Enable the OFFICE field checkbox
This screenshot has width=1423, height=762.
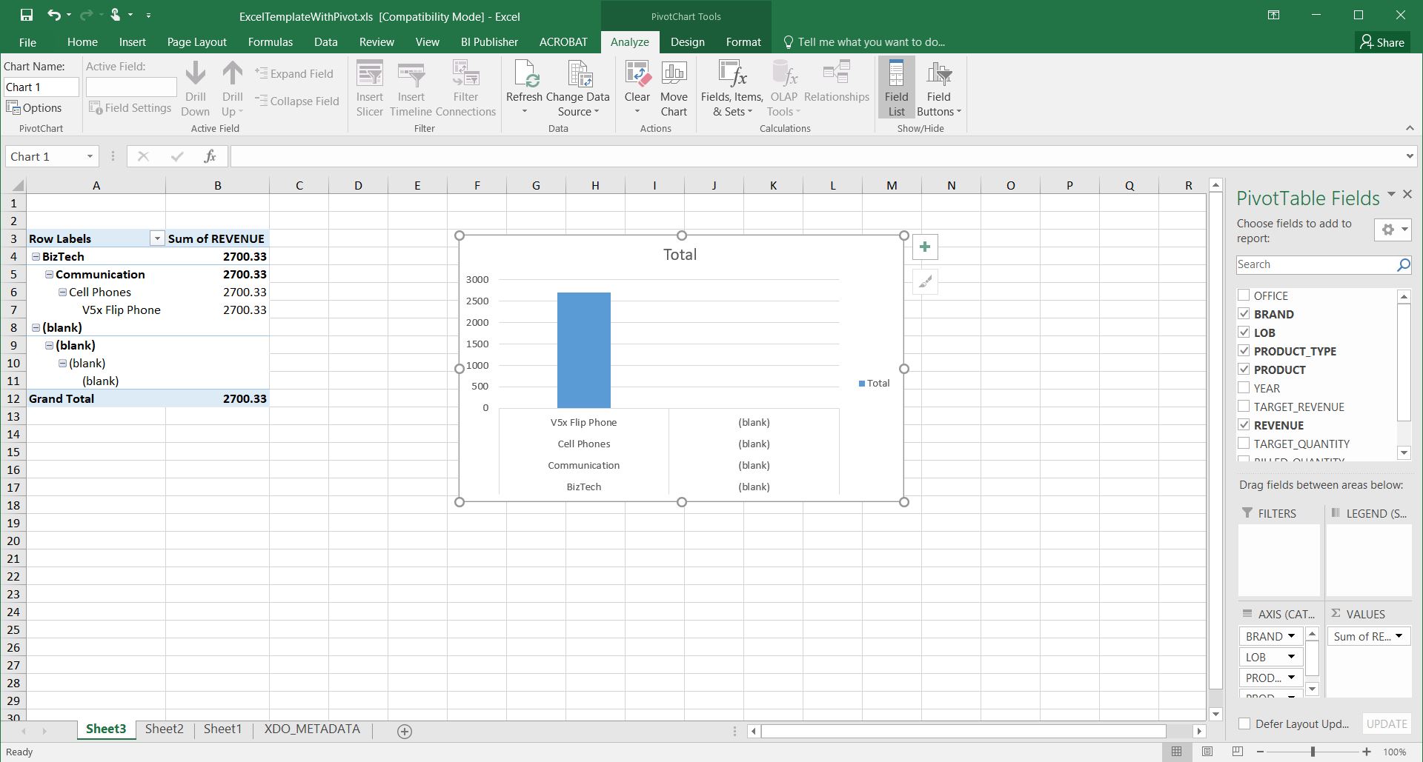point(1244,295)
